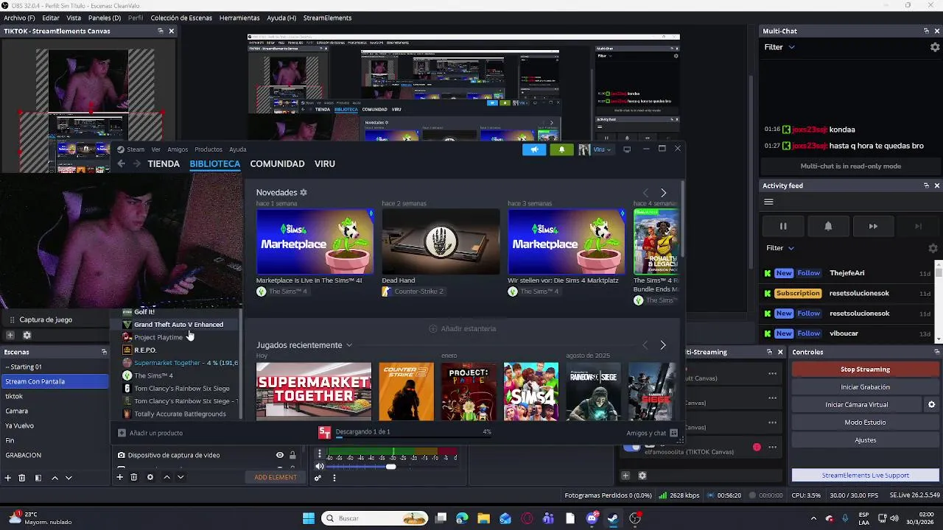This screenshot has height=530, width=943.
Task: Select the Ya Vuelvo scene
Action: [55, 425]
